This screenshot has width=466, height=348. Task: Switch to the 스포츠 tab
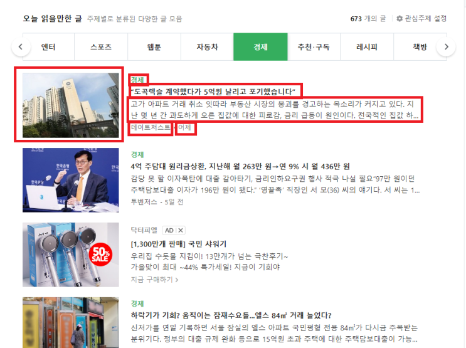101,47
